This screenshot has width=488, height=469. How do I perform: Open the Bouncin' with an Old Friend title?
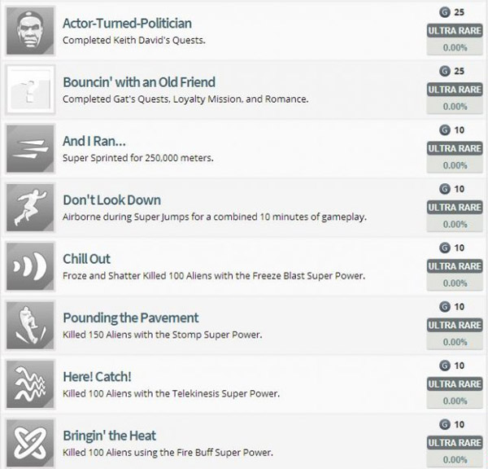pyautogui.click(x=139, y=82)
